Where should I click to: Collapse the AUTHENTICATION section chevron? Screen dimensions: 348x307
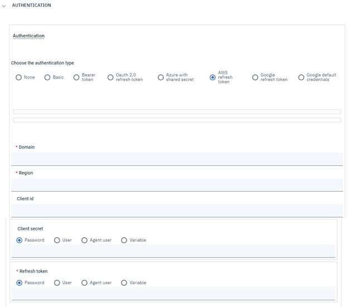[4, 6]
